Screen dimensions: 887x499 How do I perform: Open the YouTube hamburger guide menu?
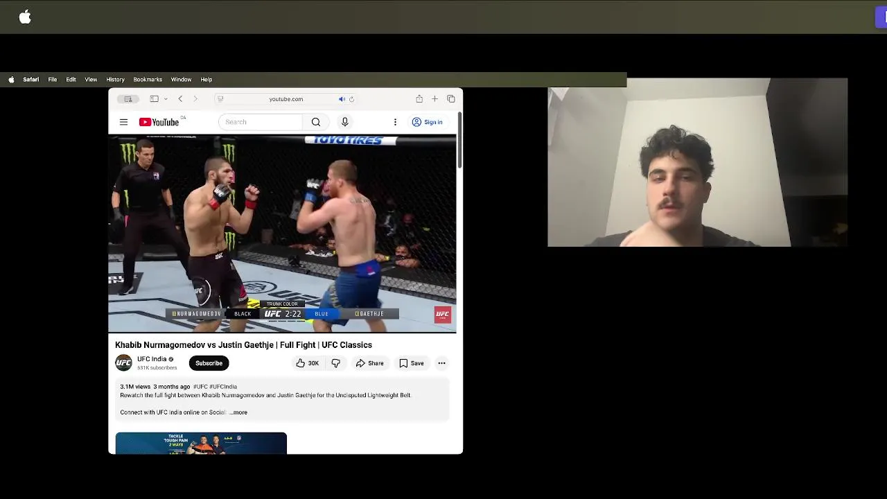pyautogui.click(x=123, y=122)
